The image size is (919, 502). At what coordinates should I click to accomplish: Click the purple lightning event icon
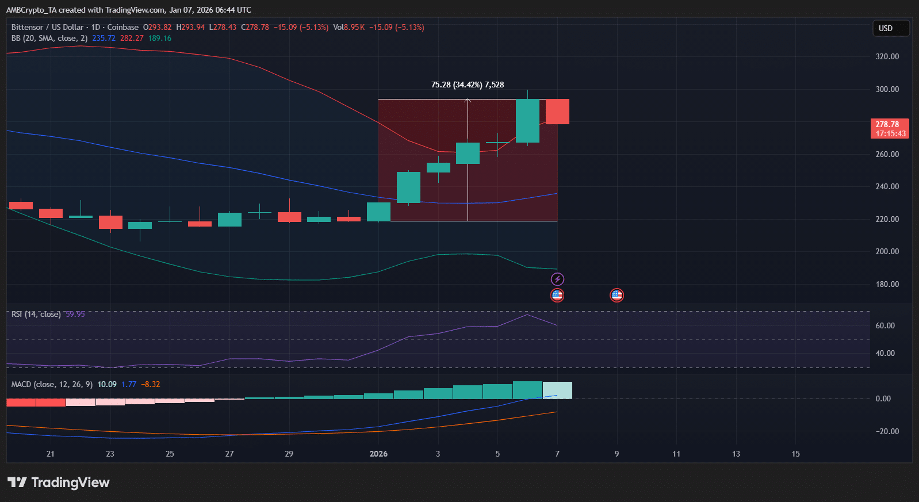pos(557,279)
